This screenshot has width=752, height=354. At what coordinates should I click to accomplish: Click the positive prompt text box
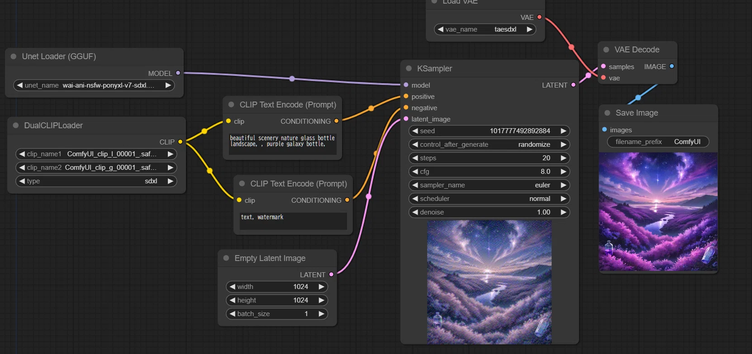click(283, 144)
